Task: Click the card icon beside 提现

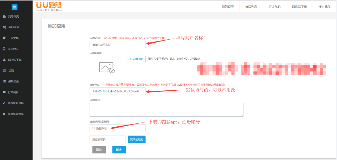Action: point(4,70)
